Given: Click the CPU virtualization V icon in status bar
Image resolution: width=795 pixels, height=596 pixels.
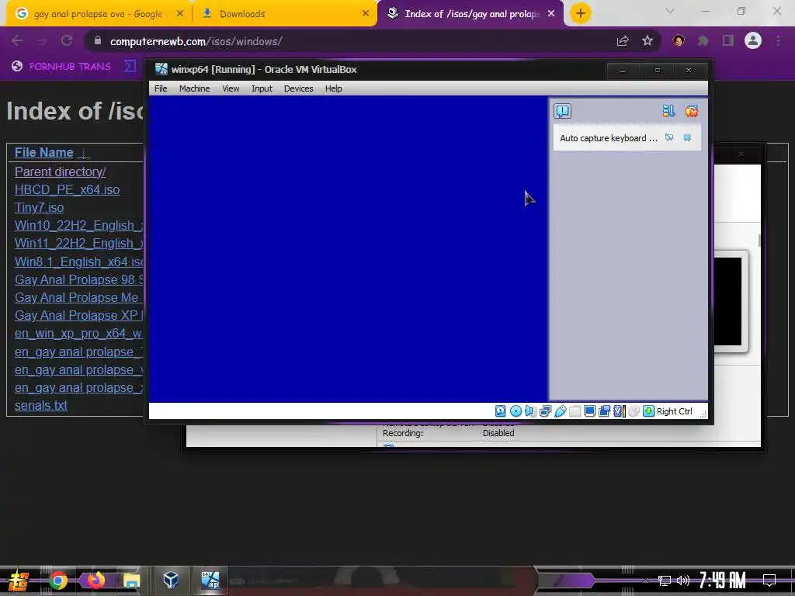Looking at the screenshot, I should (619, 411).
